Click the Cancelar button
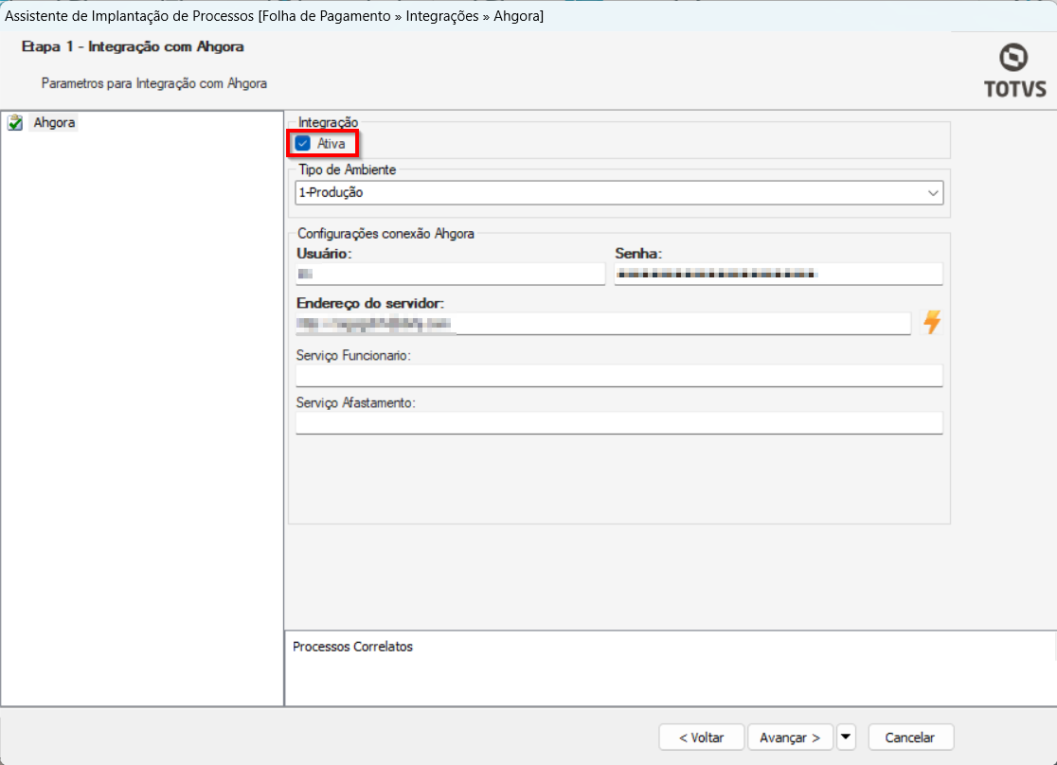The height and width of the screenshot is (765, 1057). pyautogui.click(x=911, y=738)
